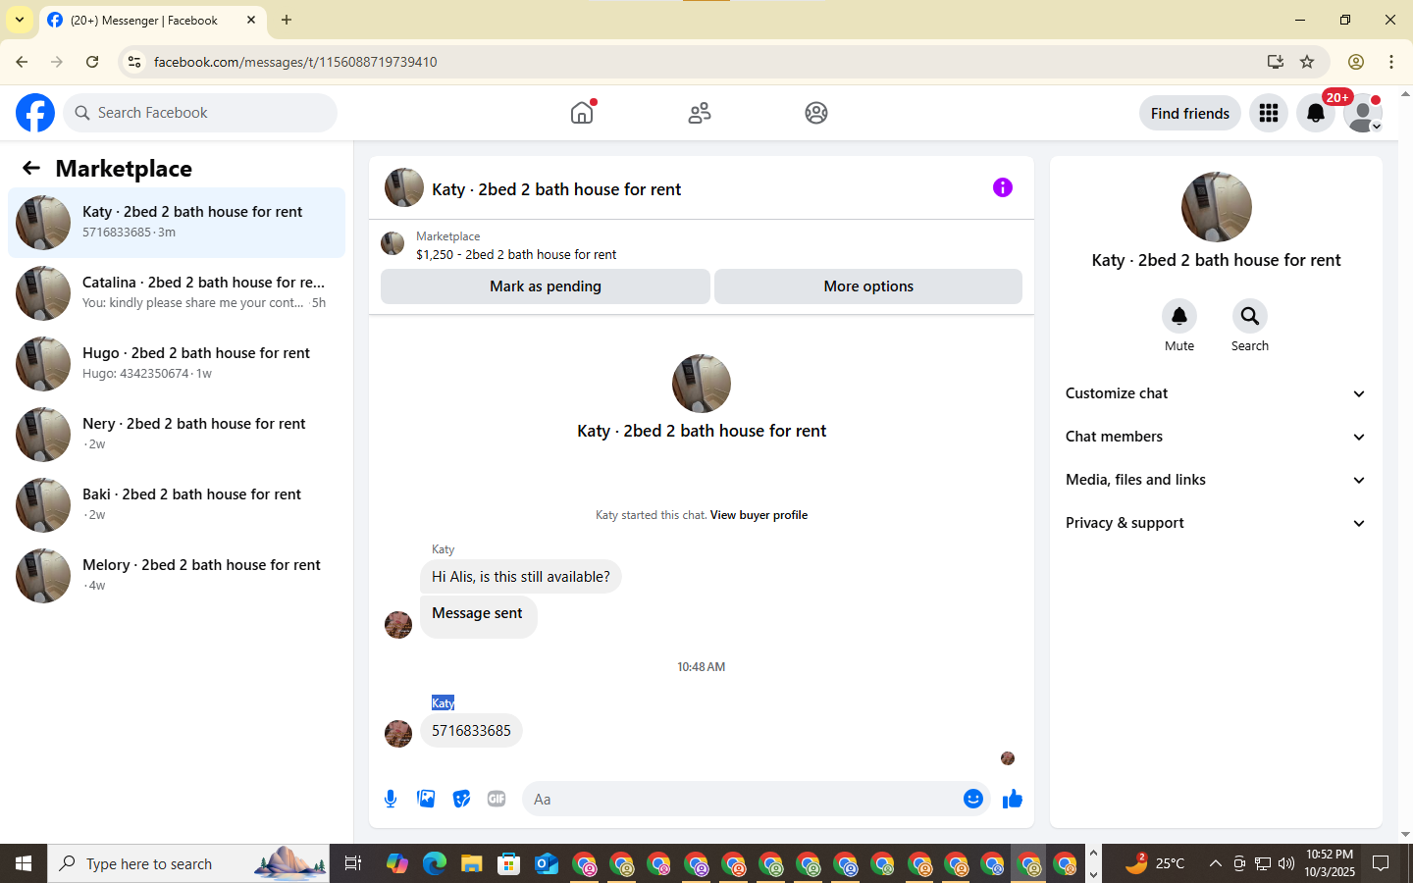
Task: Open the Windows notification center icon
Action: [x=1381, y=863]
